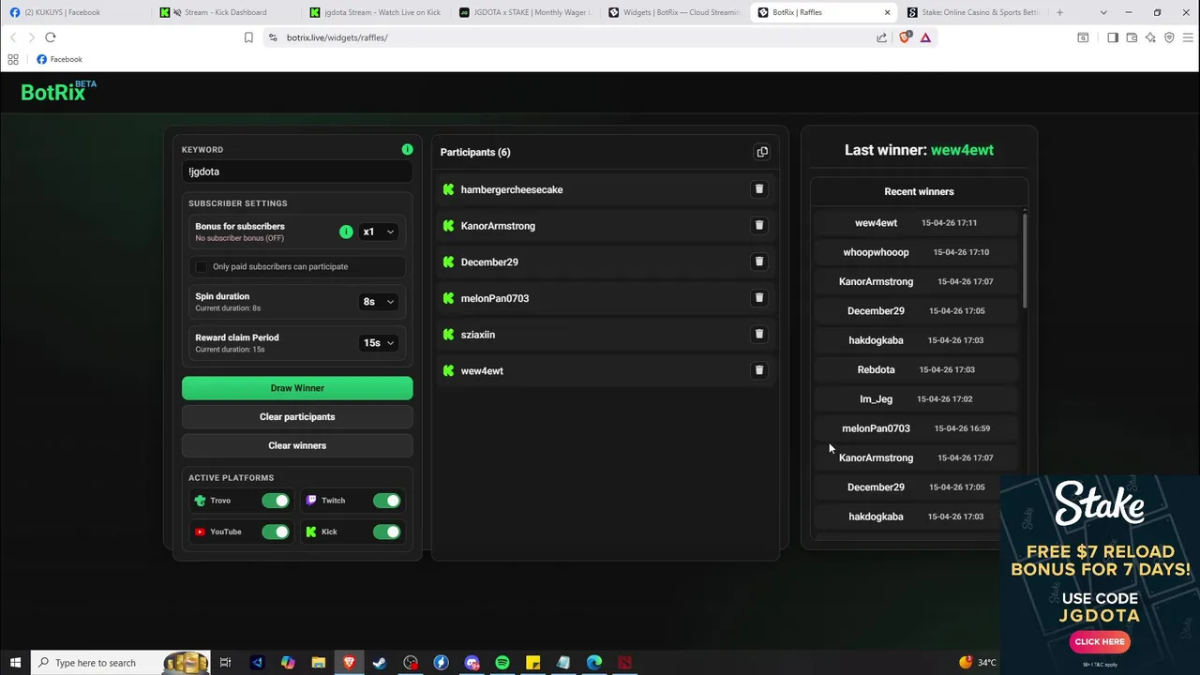Click the Draw Winner button
Viewport: 1200px width, 675px height.
[297, 388]
